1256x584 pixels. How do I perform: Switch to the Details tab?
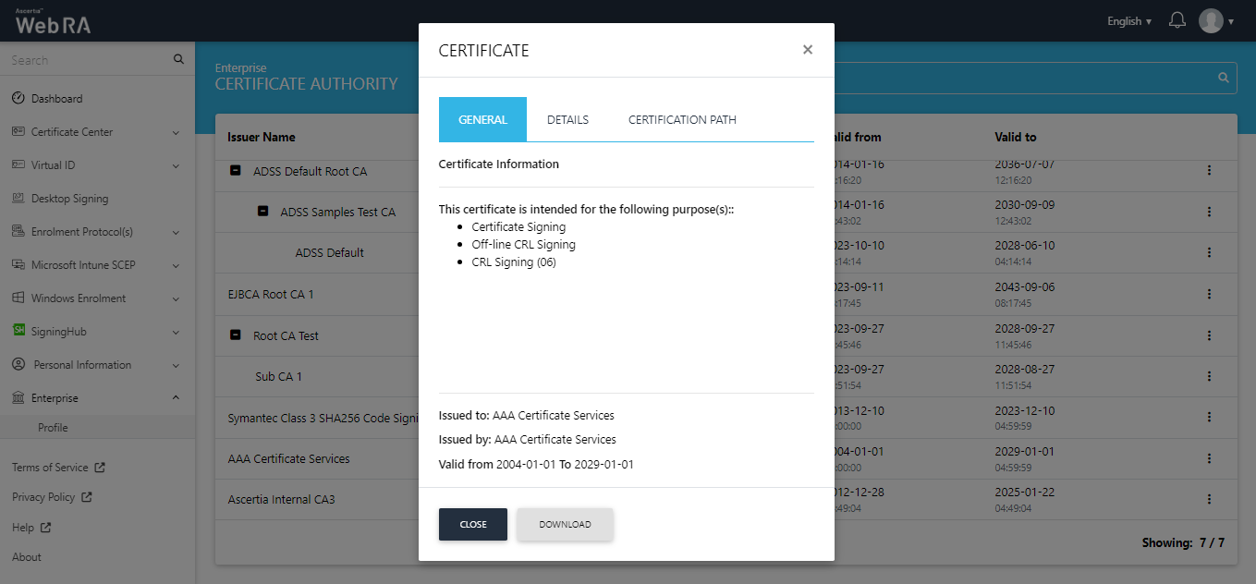[567, 120]
